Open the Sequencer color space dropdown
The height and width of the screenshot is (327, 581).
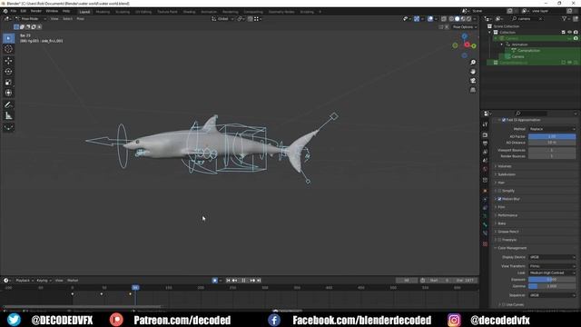tap(552, 295)
